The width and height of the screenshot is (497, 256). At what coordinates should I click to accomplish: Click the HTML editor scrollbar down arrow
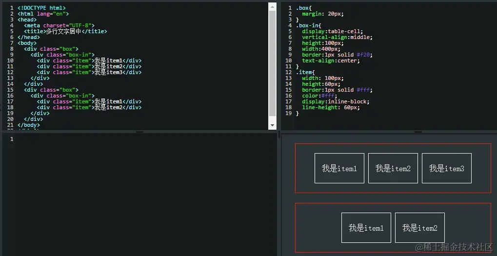click(272, 126)
